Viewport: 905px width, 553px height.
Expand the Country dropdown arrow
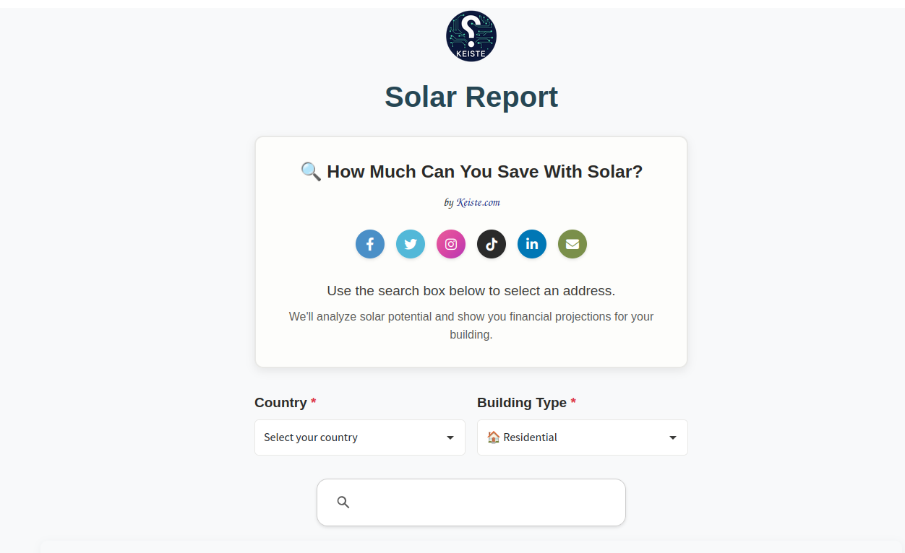coord(450,437)
